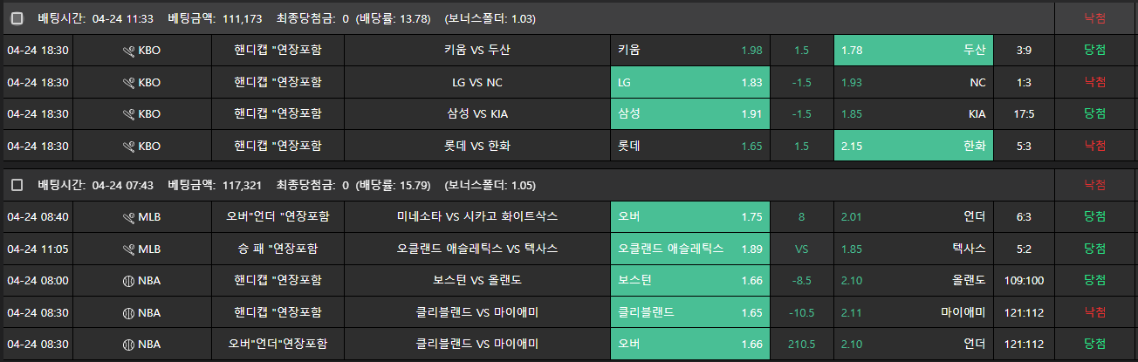Select the baseball icon in 삼성 VS KIA row
Screen dimensions: 1138x362
point(129,114)
